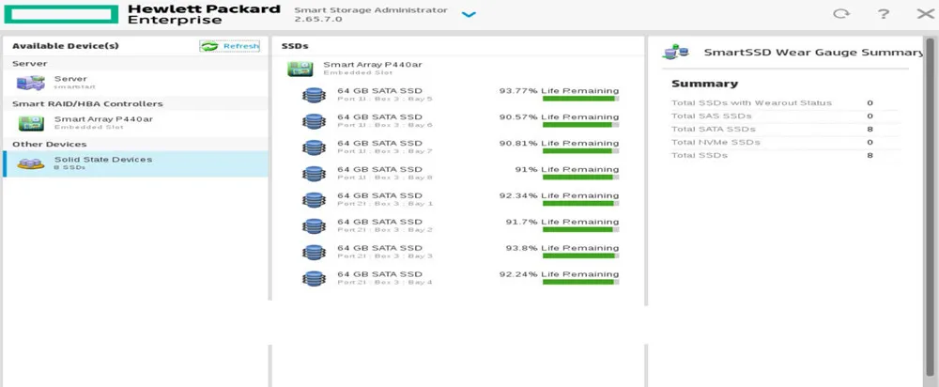939x387 pixels.
Task: Click the Summary heading in right panel
Action: [704, 84]
